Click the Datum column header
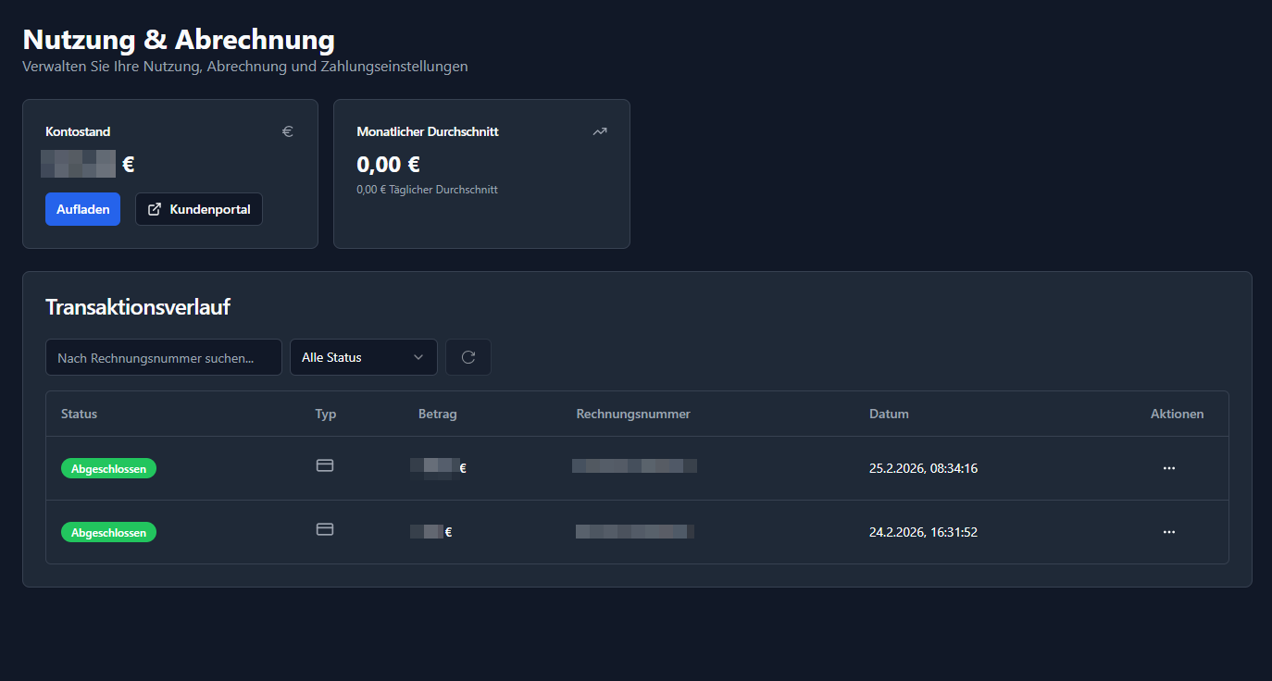The image size is (1272, 681). pyautogui.click(x=889, y=414)
